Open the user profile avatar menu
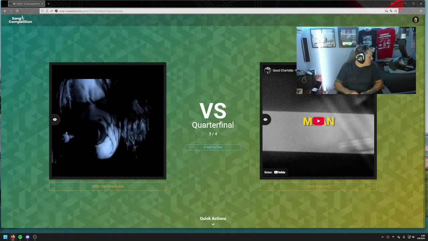 pyautogui.click(x=415, y=20)
